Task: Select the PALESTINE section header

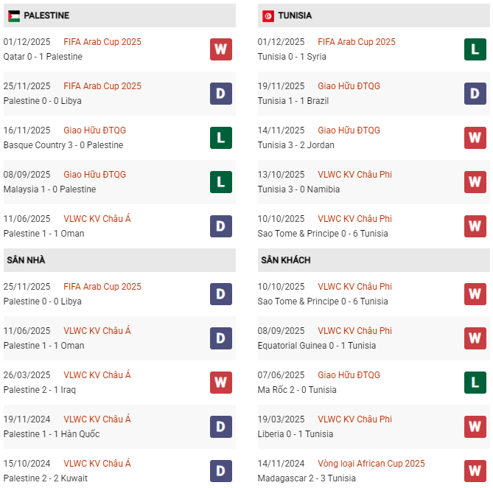Action: pos(46,15)
